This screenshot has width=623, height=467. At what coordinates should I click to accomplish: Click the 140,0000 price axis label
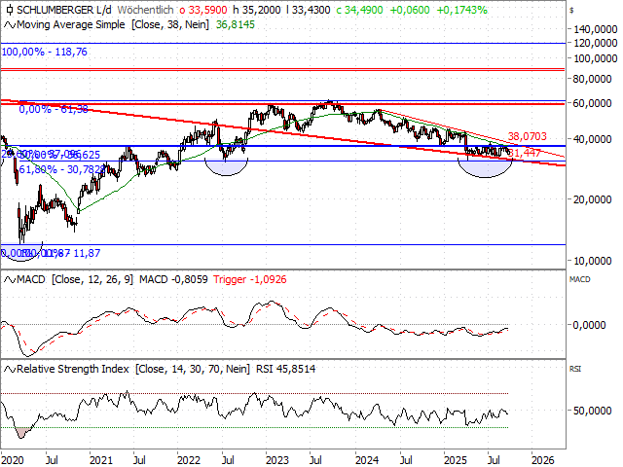595,29
